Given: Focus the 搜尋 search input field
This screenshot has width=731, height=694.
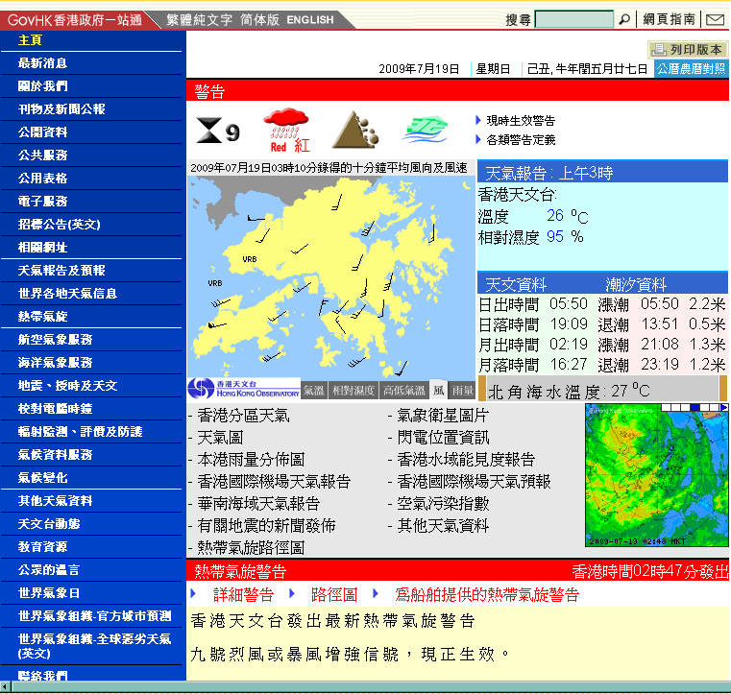Looking at the screenshot, I should [573, 19].
